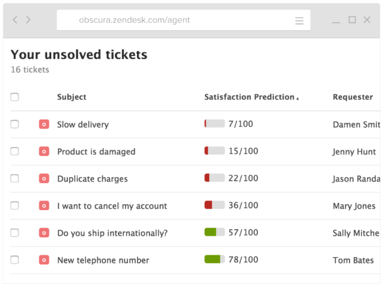Click the browser forward arrow
Viewport: 383px width, 288px height.
(29, 20)
